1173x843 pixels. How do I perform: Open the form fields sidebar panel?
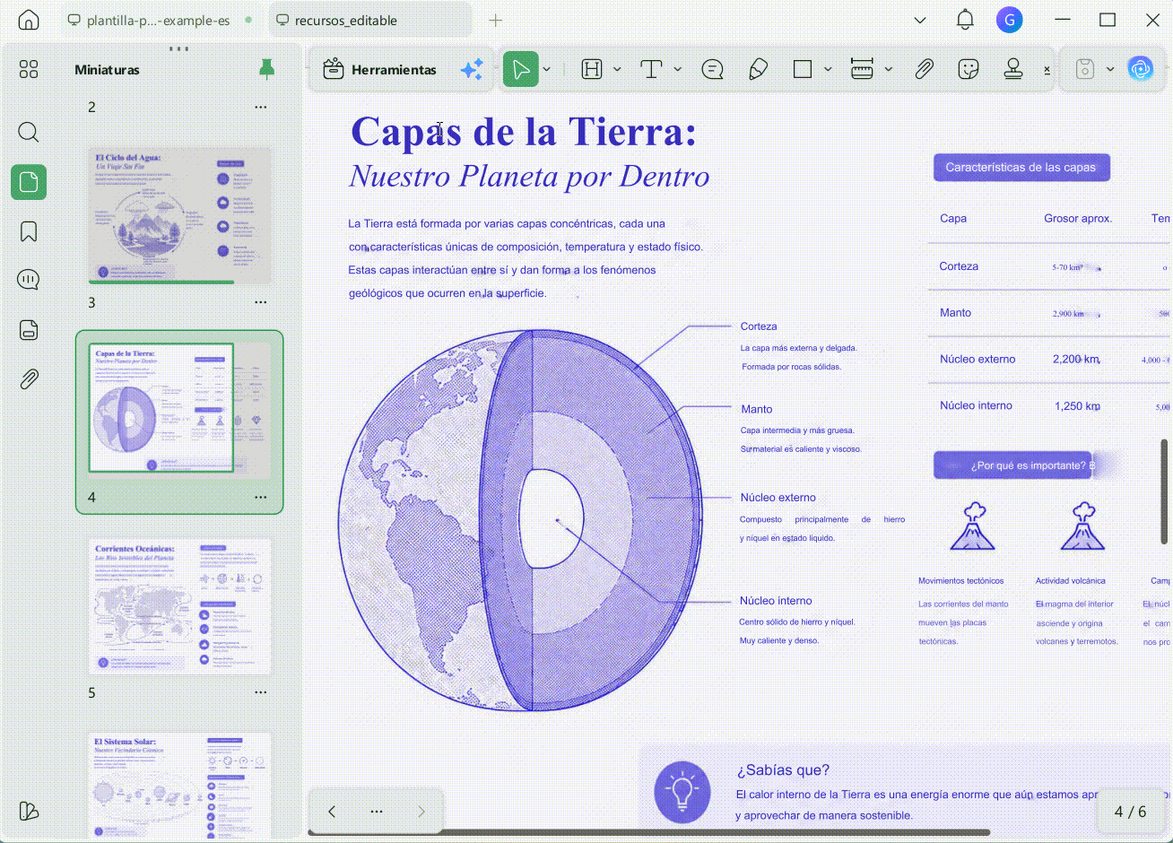[x=29, y=330]
